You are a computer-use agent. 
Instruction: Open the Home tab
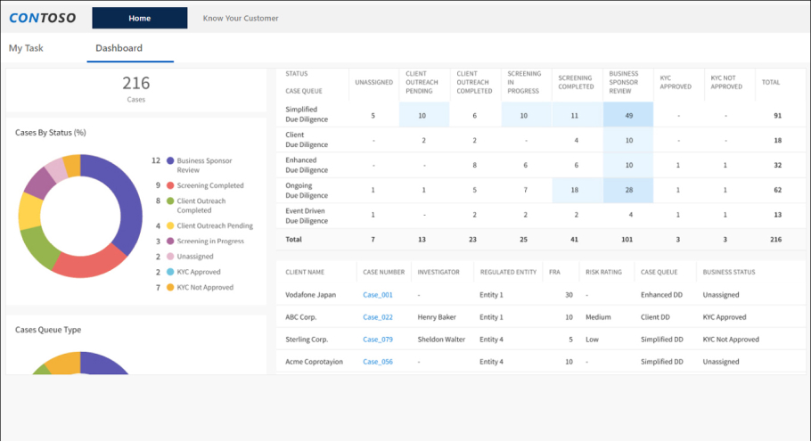[x=139, y=18]
